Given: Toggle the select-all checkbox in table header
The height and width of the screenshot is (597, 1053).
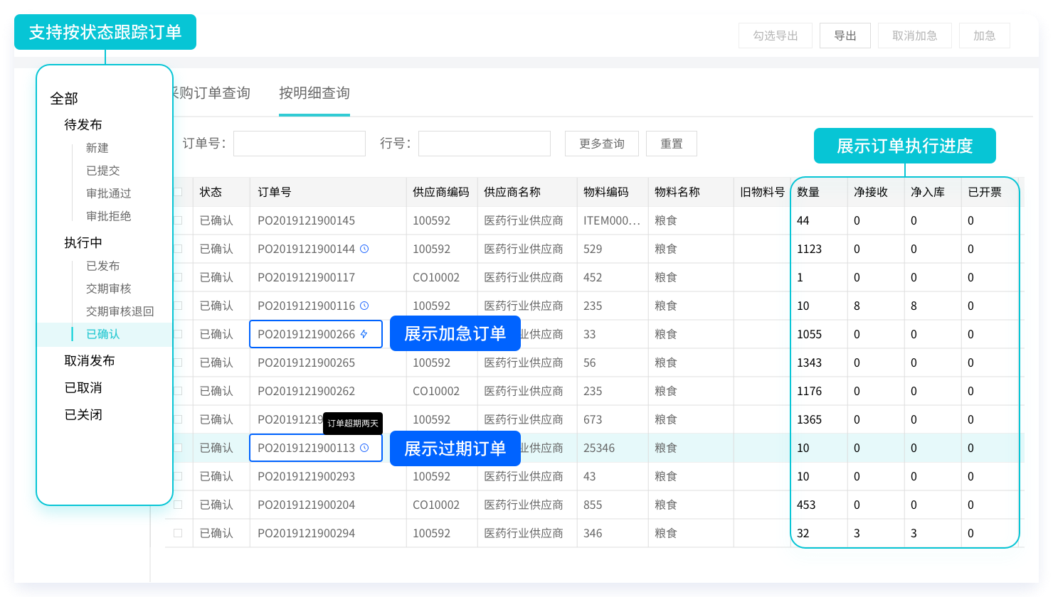Looking at the screenshot, I should point(178,192).
